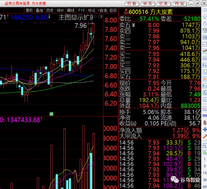Add stock to watchlist with +自选
Screen dimensions: 207x189
coord(102,10)
